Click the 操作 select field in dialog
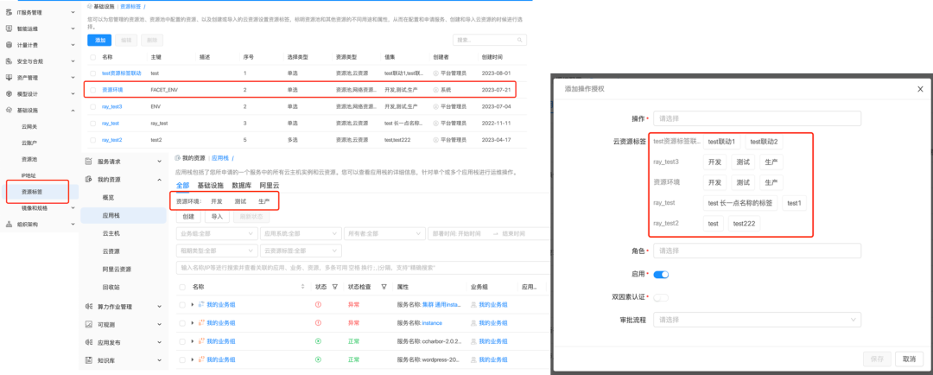The width and height of the screenshot is (933, 375). 757,118
